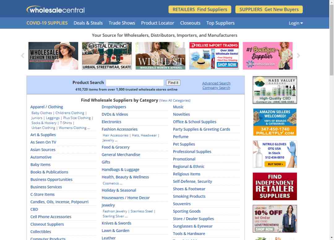Open Party Supplies & Greeting Cards
Image resolution: width=334 pixels, height=240 pixels.
tap(202, 129)
